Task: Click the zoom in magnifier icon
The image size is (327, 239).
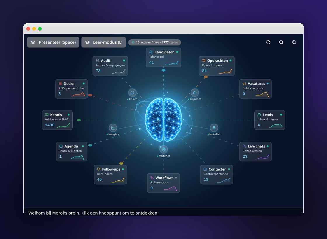Action: click(x=294, y=42)
